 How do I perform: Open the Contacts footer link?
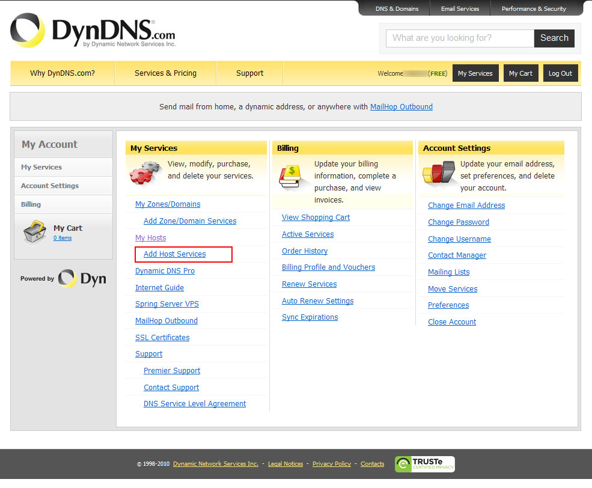click(372, 464)
